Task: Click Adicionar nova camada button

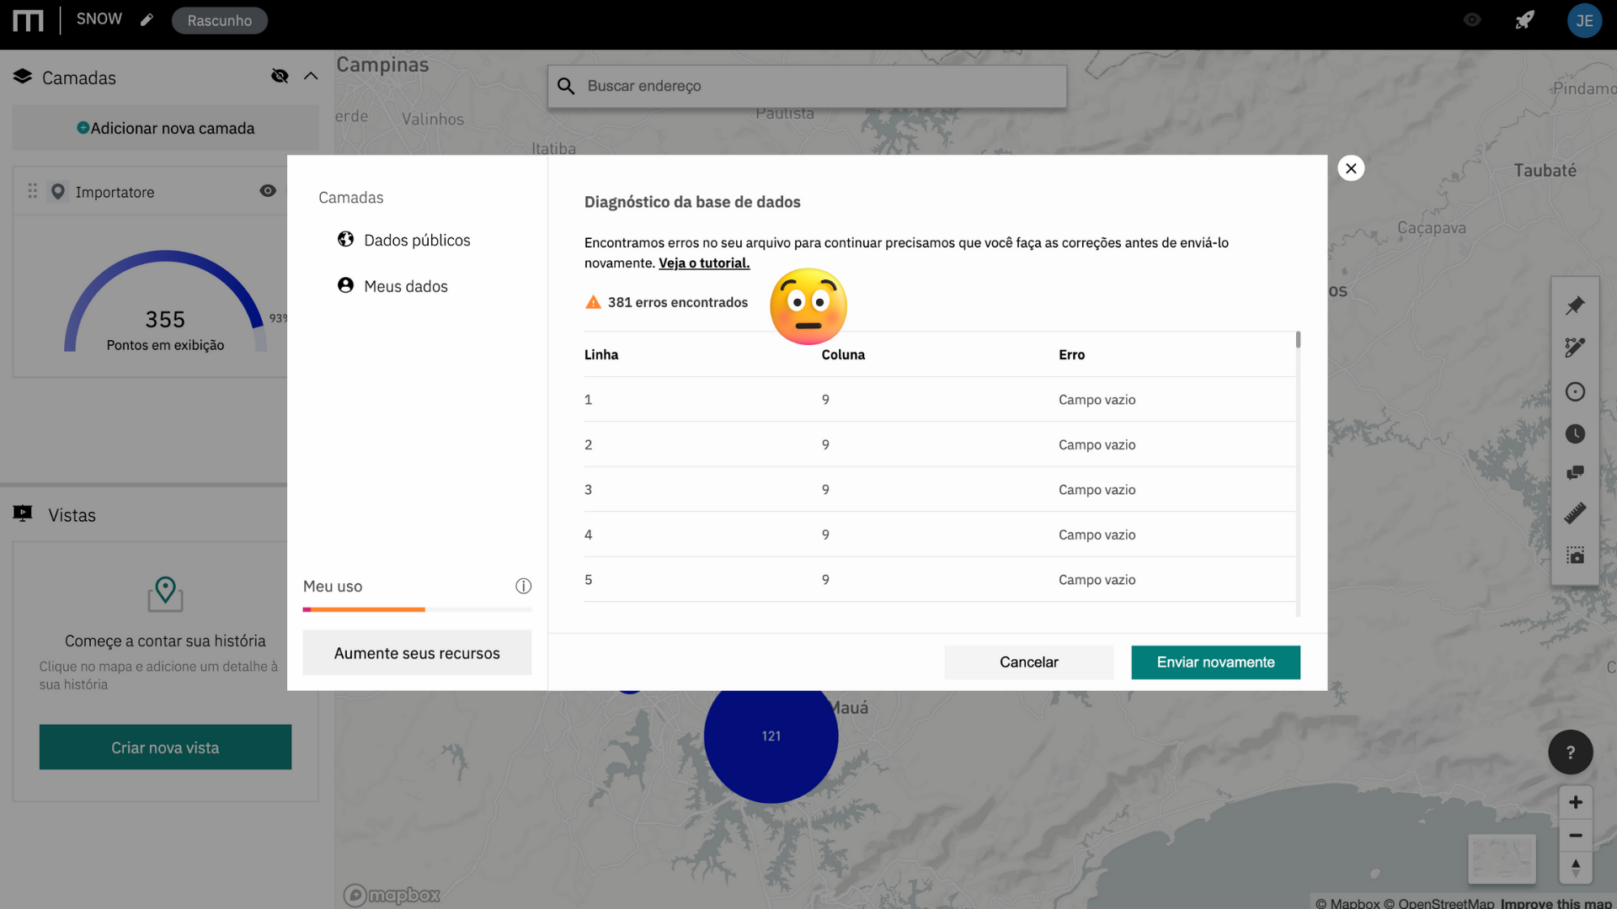Action: click(x=165, y=128)
